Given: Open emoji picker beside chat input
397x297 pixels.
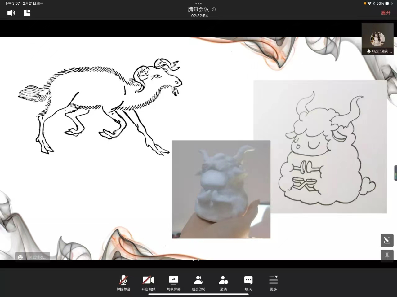Looking at the screenshot, I should click(20, 257).
